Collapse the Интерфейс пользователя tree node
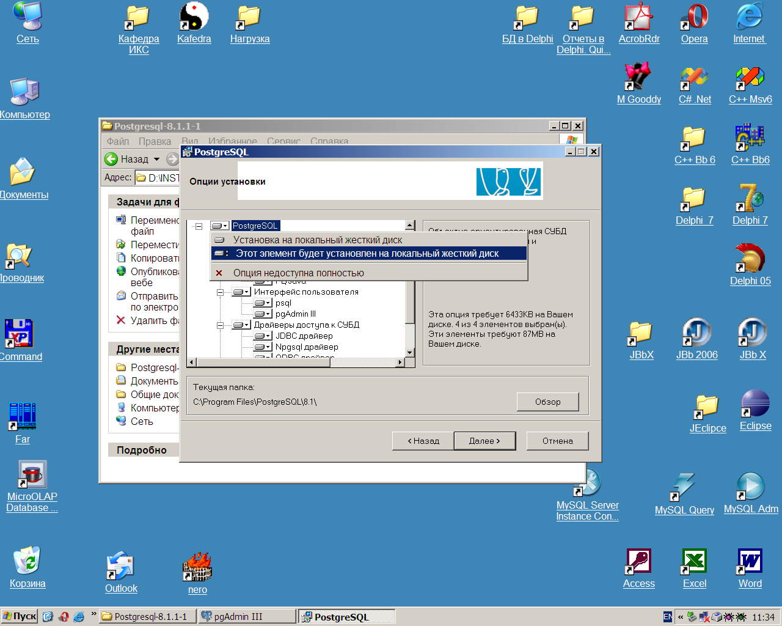Viewport: 782px width, 626px height. coord(220,292)
